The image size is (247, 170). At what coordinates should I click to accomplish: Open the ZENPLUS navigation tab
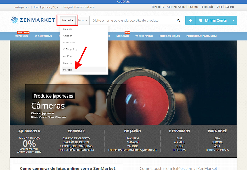coord(22,36)
